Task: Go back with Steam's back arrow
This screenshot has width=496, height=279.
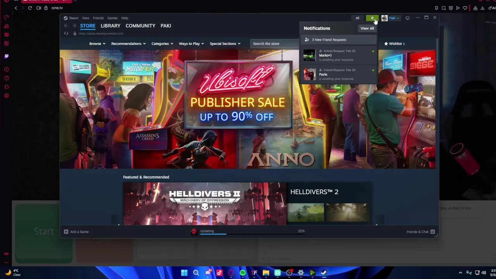Action: pyautogui.click(x=66, y=26)
